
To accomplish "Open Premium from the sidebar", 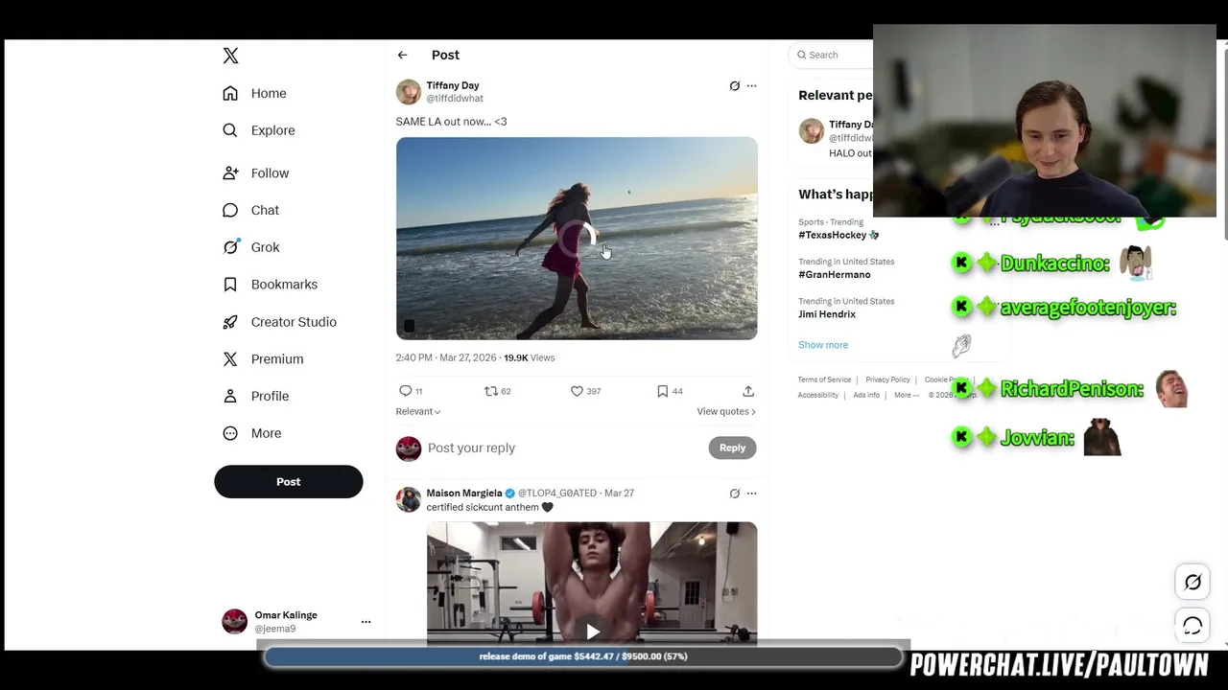I will tap(263, 359).
